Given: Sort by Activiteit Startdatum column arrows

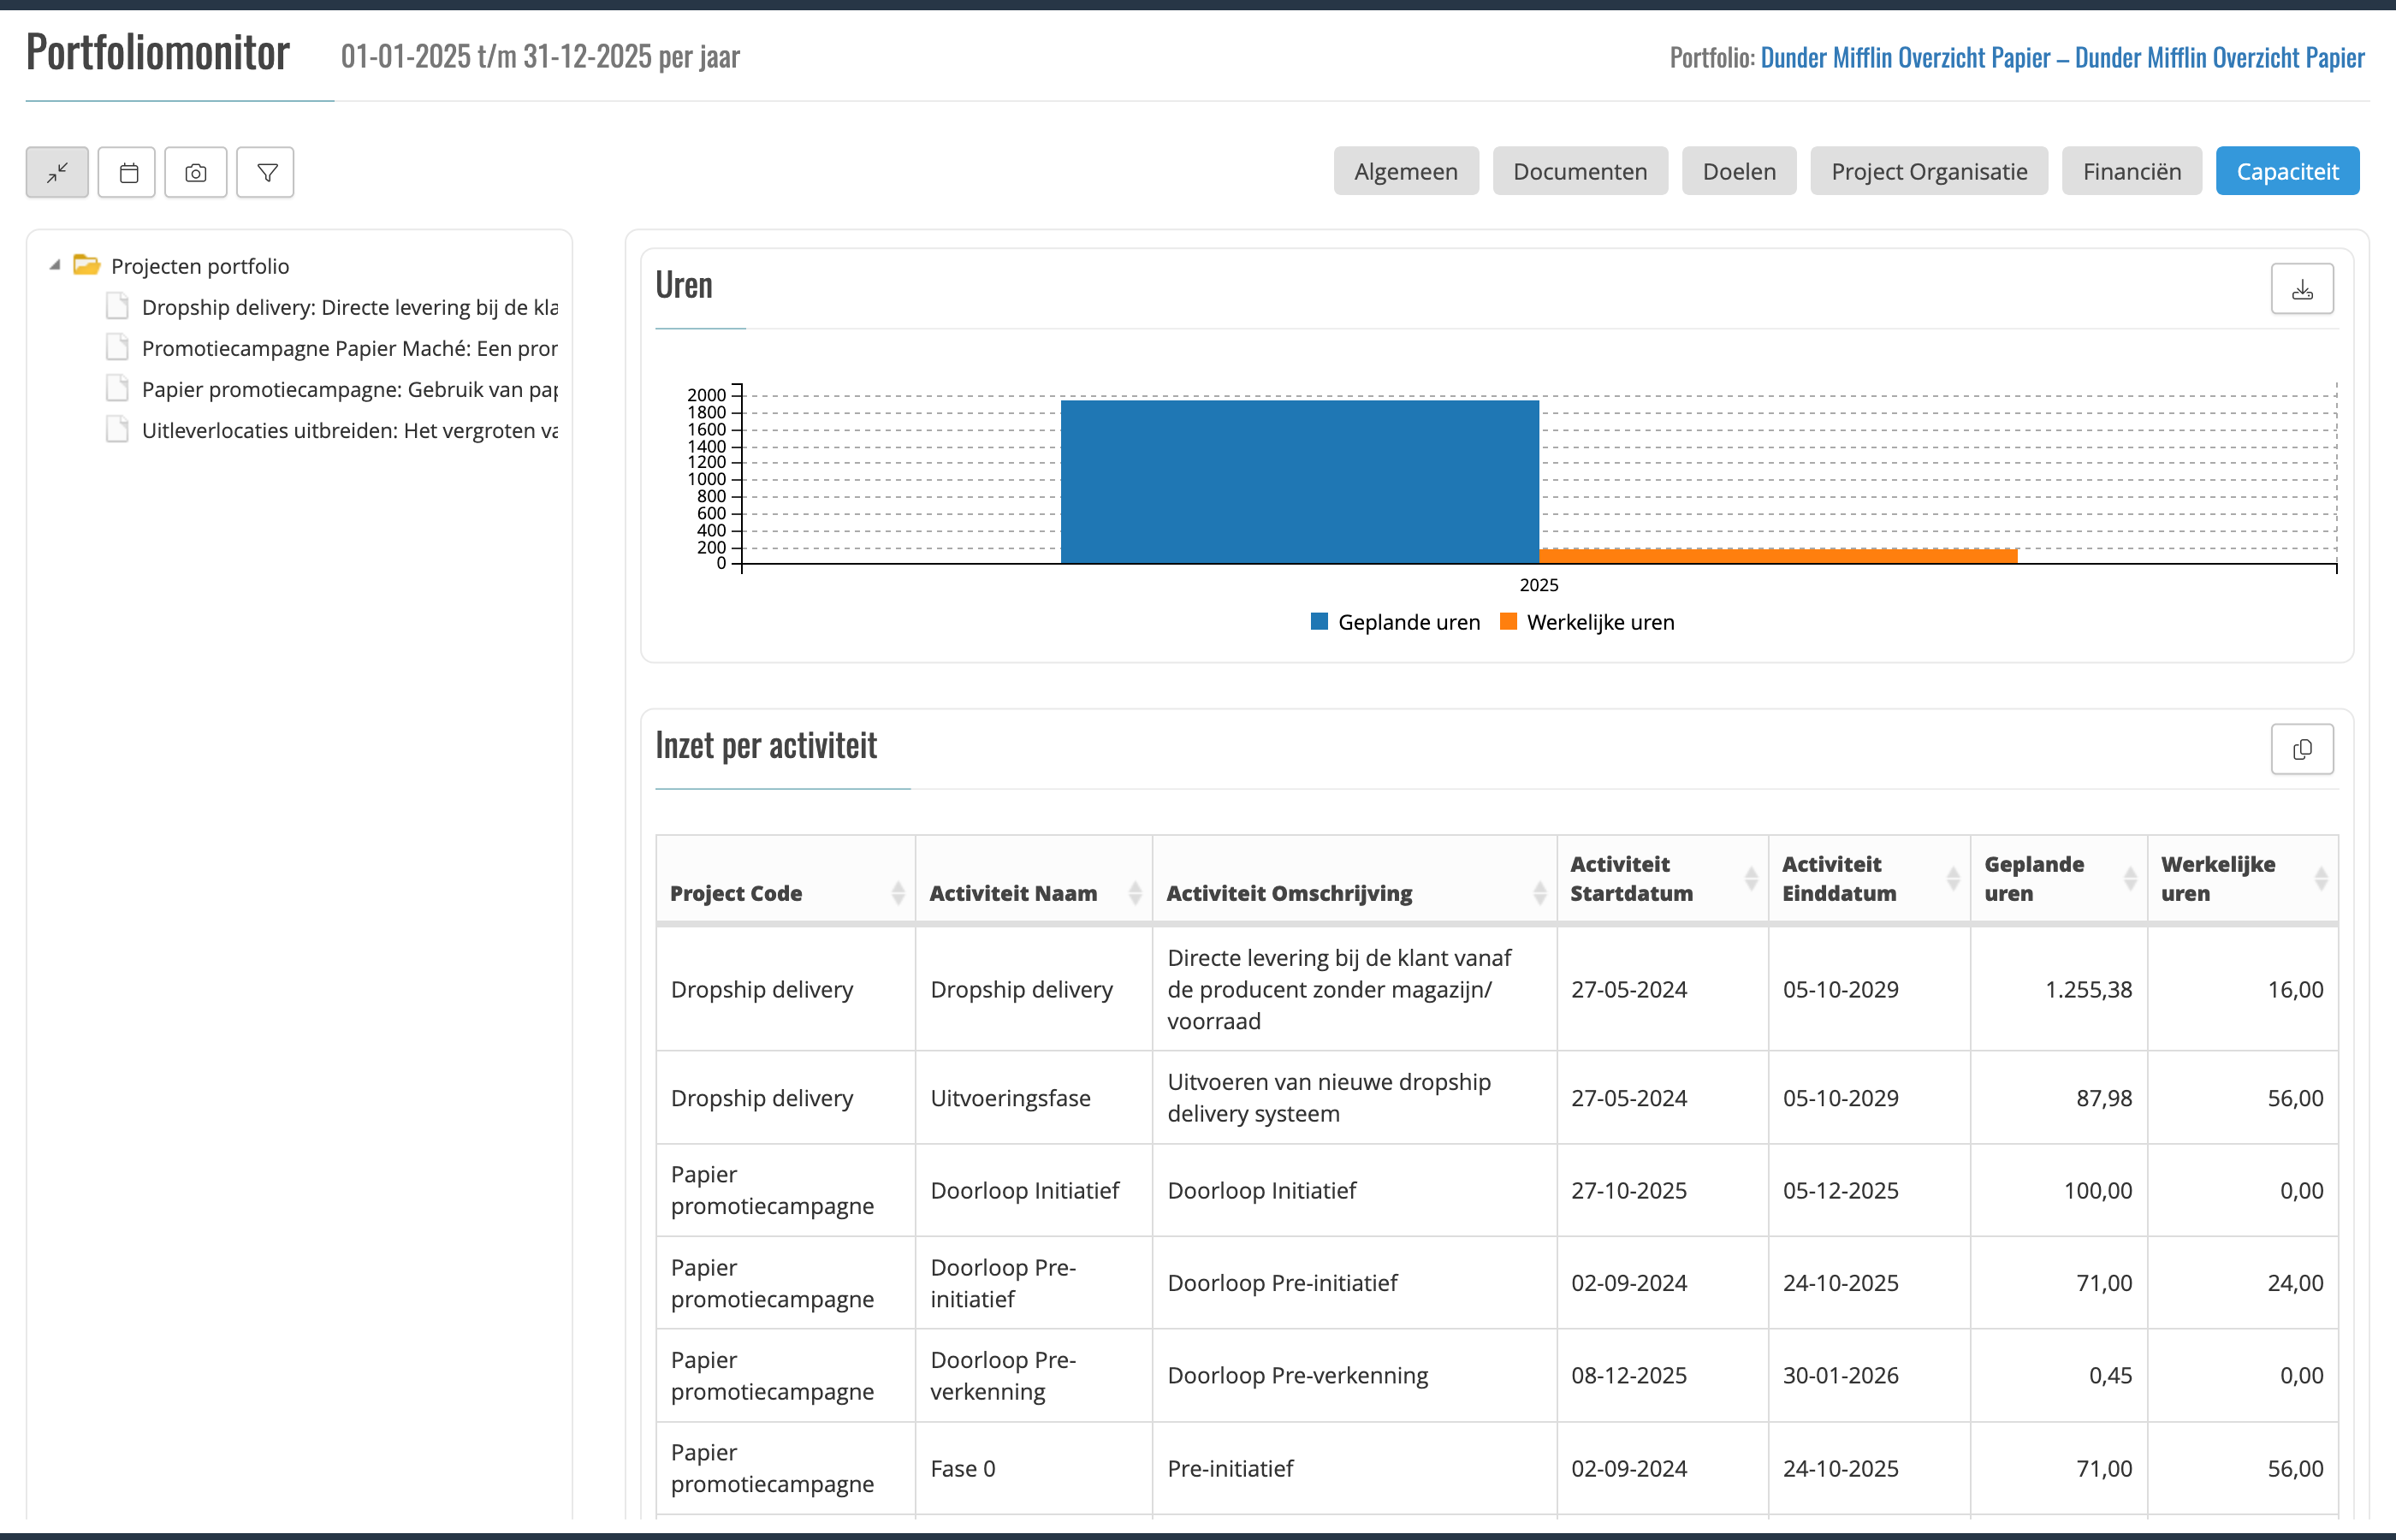Looking at the screenshot, I should (1750, 878).
